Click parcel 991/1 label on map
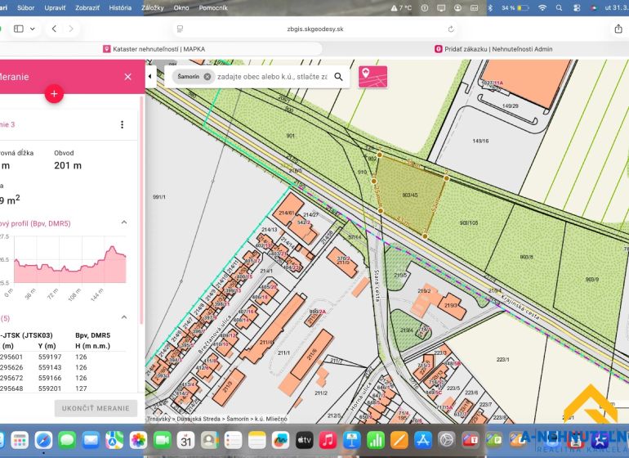 (159, 197)
